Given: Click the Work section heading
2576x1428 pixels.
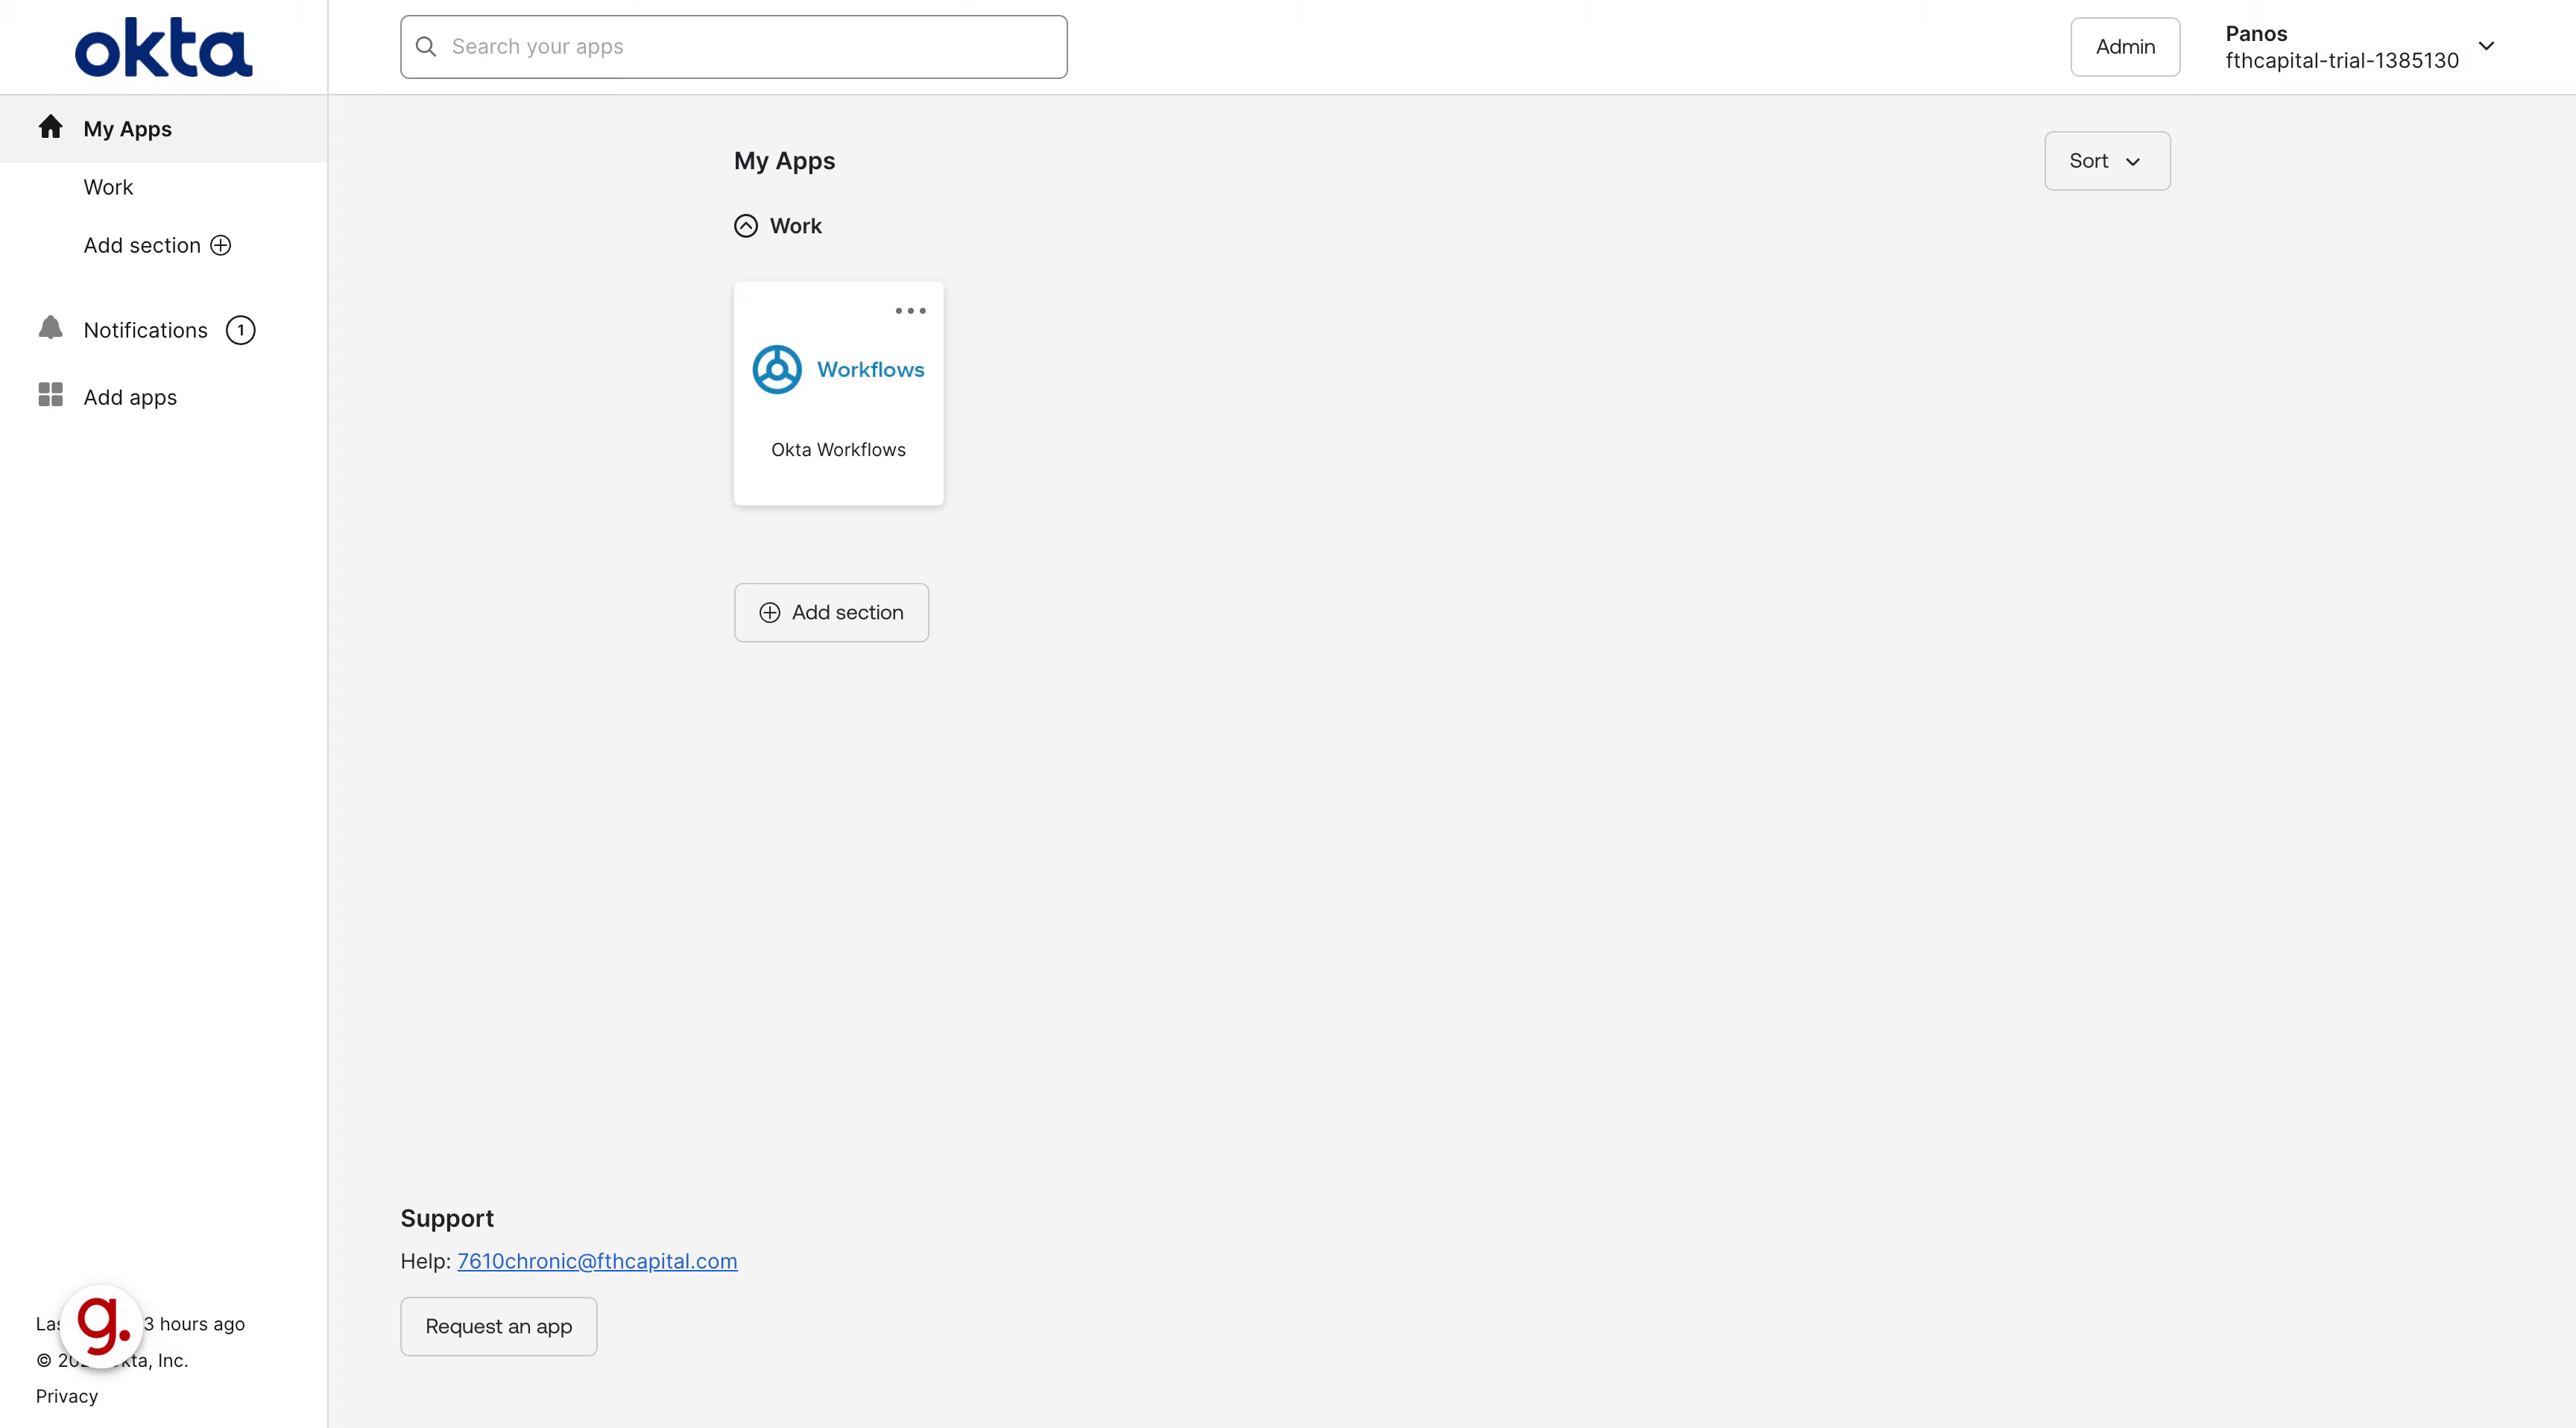Looking at the screenshot, I should click(795, 226).
